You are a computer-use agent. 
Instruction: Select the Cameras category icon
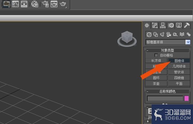click(169, 34)
